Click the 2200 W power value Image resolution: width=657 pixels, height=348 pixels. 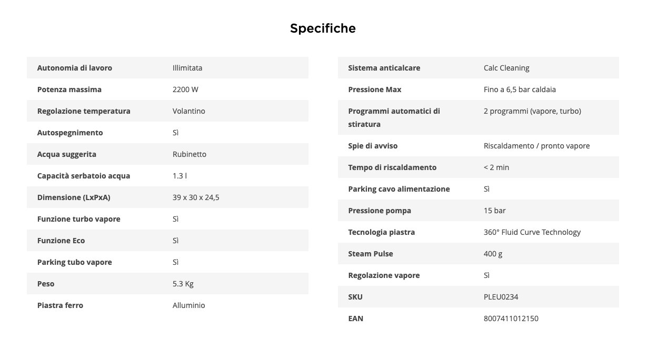pyautogui.click(x=185, y=90)
